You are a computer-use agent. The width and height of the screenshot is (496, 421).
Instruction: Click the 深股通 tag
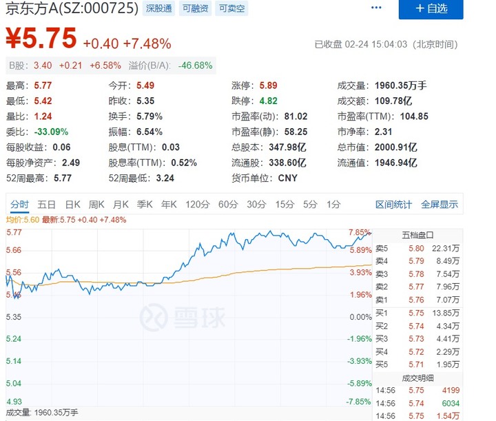(159, 8)
